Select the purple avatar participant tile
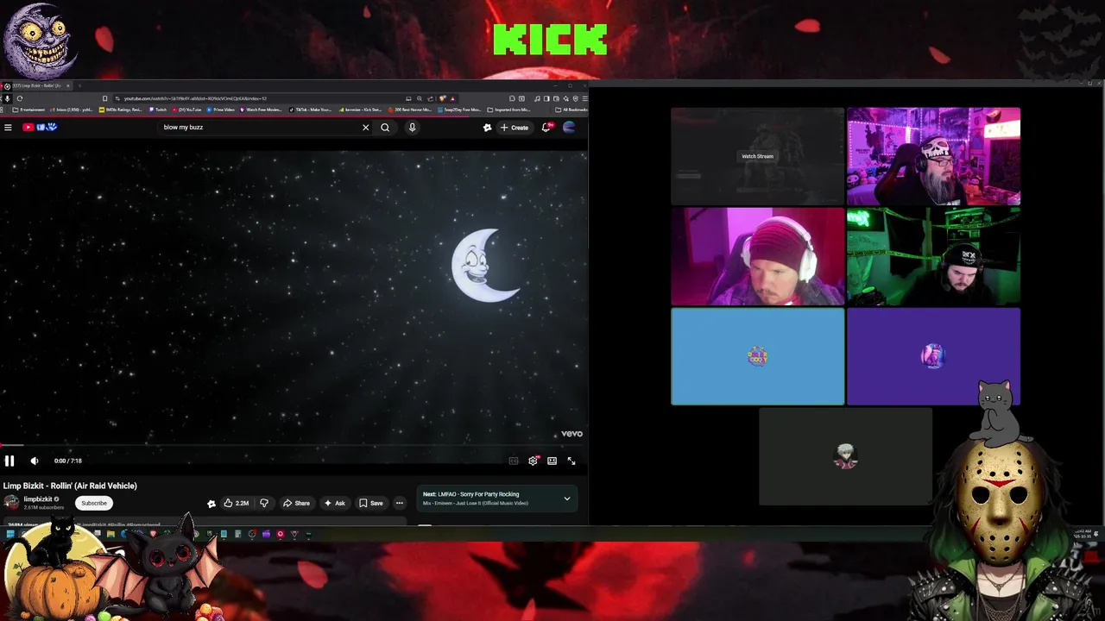The height and width of the screenshot is (621, 1105). [x=933, y=356]
